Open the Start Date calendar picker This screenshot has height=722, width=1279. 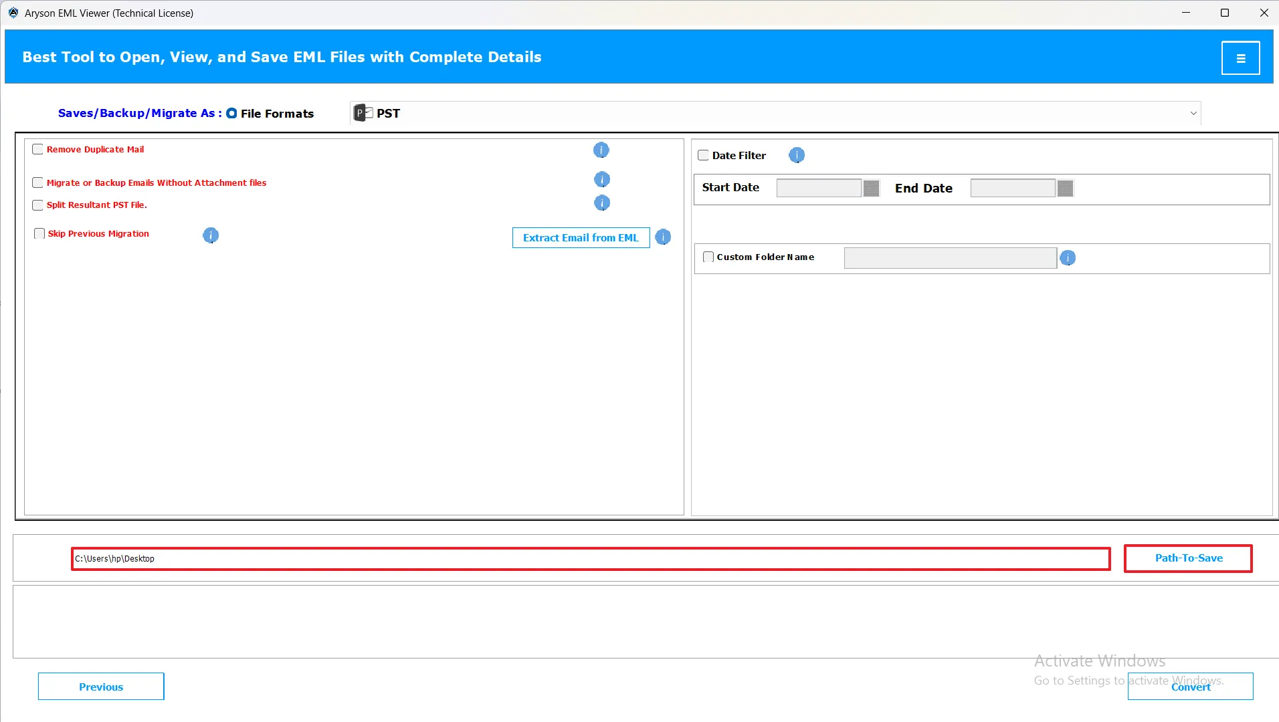pyautogui.click(x=871, y=189)
